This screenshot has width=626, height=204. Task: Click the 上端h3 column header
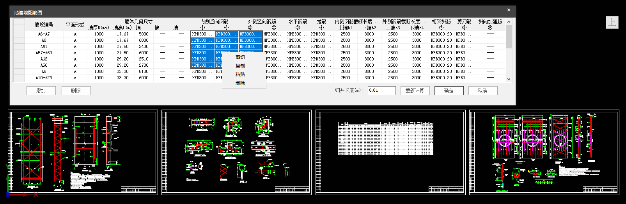point(393,28)
